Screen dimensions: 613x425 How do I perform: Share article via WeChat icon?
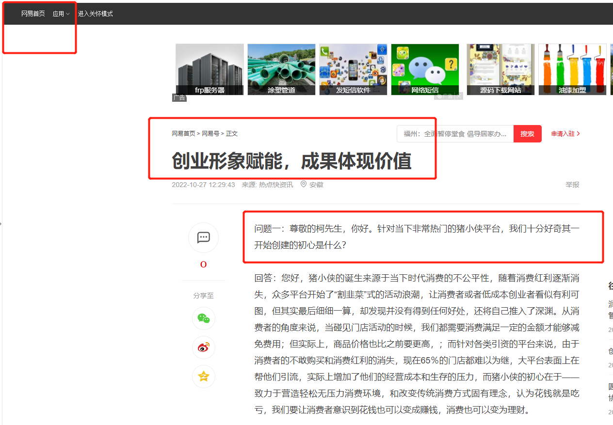coord(203,318)
